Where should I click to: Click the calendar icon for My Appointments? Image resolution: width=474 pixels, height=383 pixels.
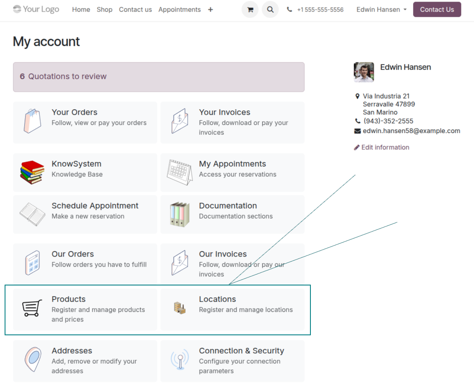(x=180, y=172)
